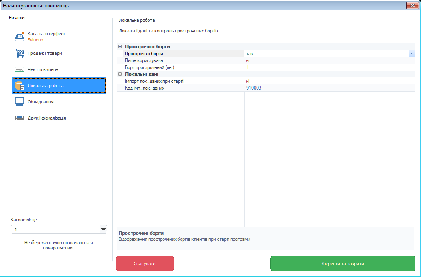Collapse the Прострочені борги group

click(x=120, y=46)
